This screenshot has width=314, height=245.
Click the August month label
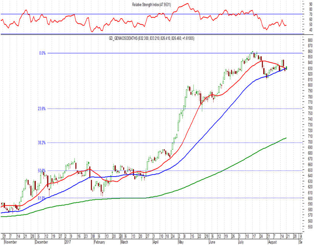point(272,242)
